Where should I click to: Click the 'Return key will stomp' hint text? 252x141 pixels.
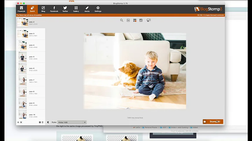tap(29, 15)
